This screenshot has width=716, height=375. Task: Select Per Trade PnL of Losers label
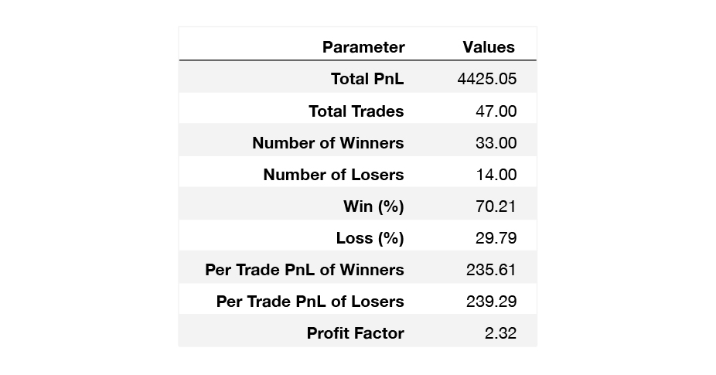310,302
